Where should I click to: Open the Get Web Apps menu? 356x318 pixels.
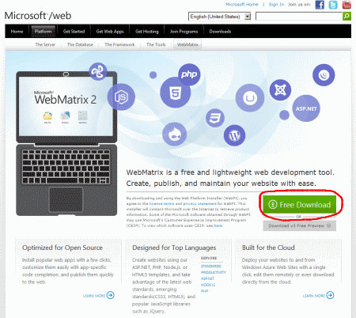(x=110, y=32)
